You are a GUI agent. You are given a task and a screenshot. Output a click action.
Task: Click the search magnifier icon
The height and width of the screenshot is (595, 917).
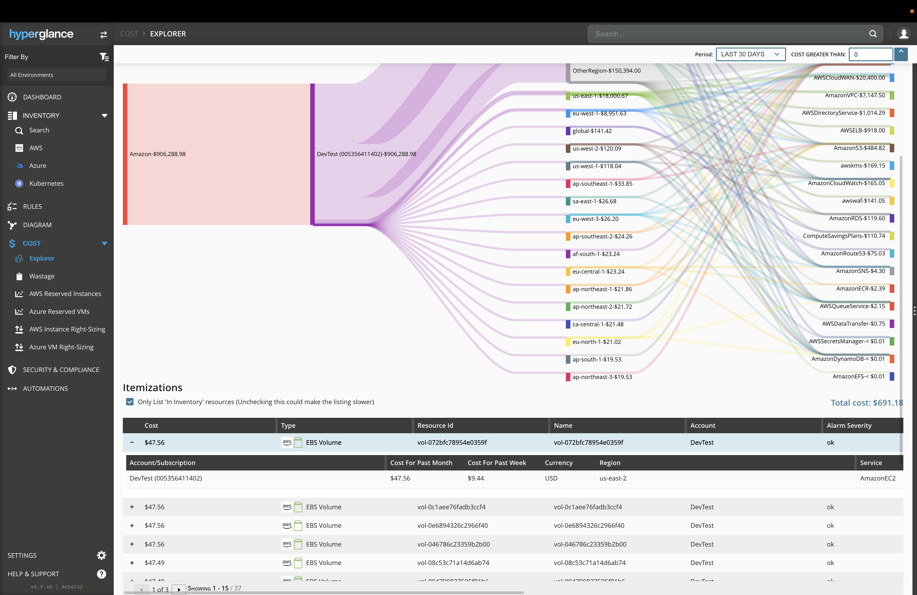pos(873,34)
